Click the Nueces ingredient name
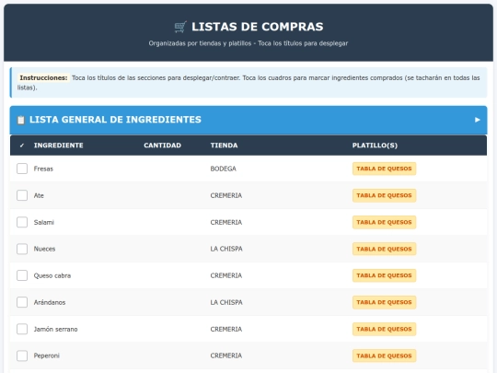Screen dimensions: 497x373 coord(44,249)
